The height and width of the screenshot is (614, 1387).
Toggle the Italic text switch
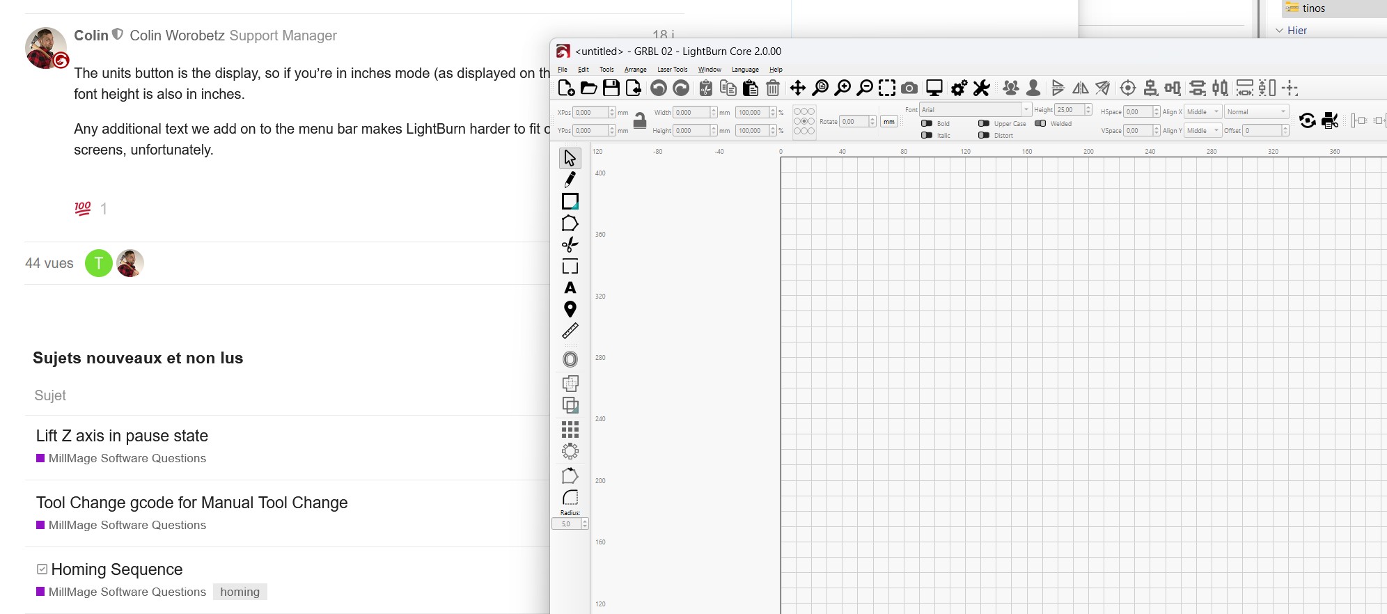[x=927, y=135]
